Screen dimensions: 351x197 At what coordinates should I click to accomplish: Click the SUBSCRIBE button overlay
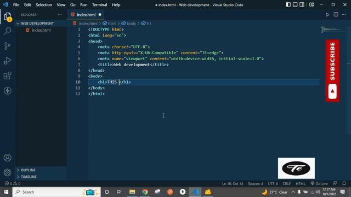click(x=332, y=71)
